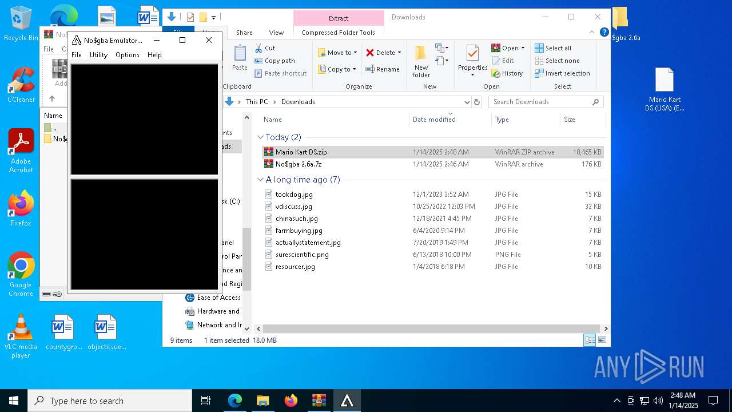The width and height of the screenshot is (732, 412).
Task: Open the notification center icon
Action: (x=713, y=401)
